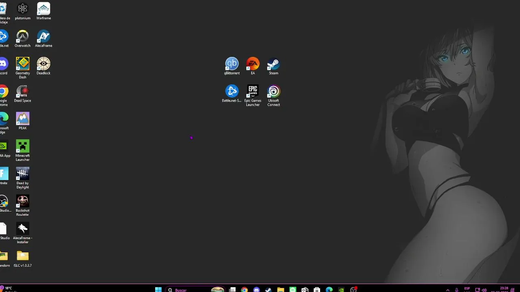Image resolution: width=520 pixels, height=292 pixels.
Task: Select the Overwatch desktop icon
Action: (22, 39)
